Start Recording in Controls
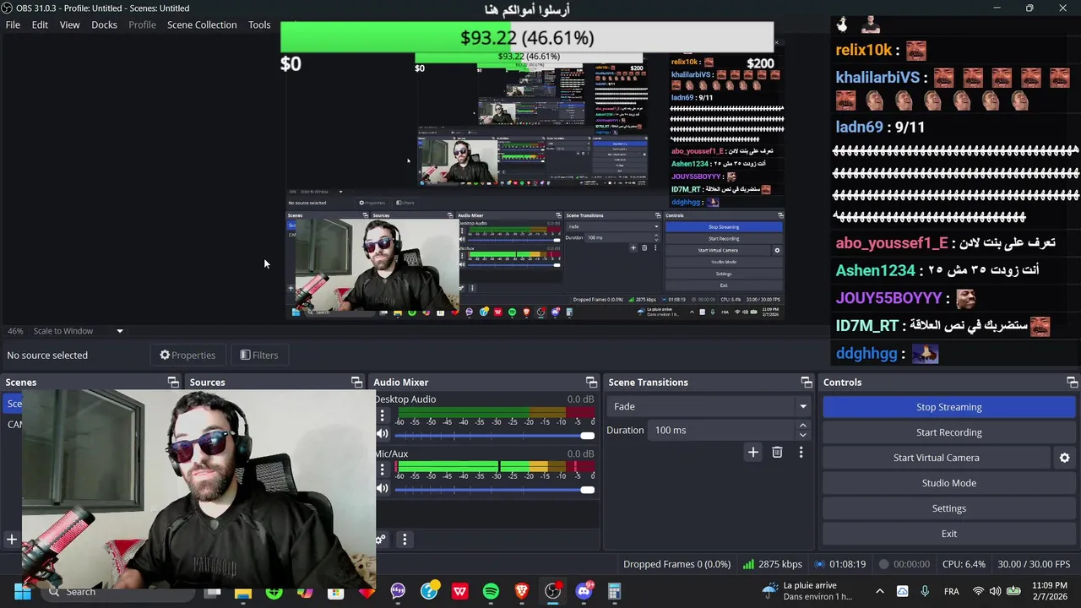 tap(948, 432)
